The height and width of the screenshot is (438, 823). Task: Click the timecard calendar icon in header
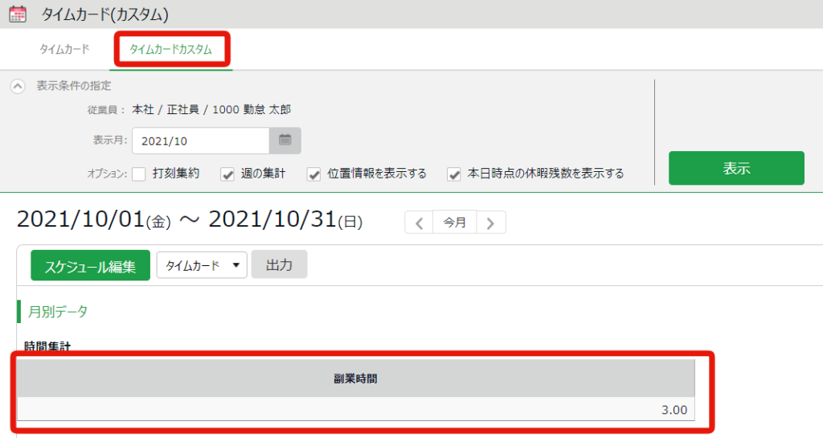(x=18, y=14)
